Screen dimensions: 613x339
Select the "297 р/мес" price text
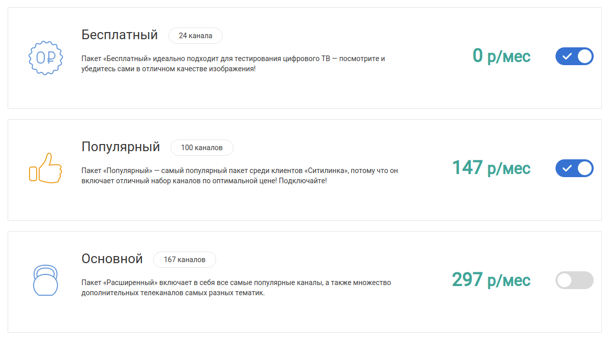[491, 280]
